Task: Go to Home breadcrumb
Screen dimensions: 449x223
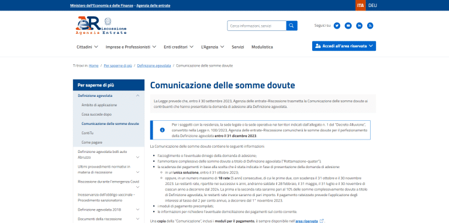Action: (94, 66)
